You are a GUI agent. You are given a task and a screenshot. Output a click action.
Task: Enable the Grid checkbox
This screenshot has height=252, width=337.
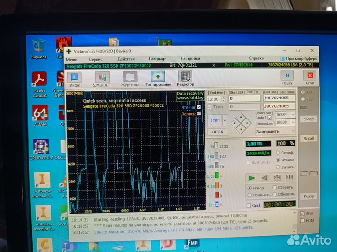[x=249, y=206]
